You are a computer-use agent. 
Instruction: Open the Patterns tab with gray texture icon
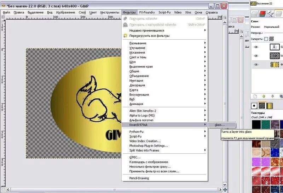262,106
